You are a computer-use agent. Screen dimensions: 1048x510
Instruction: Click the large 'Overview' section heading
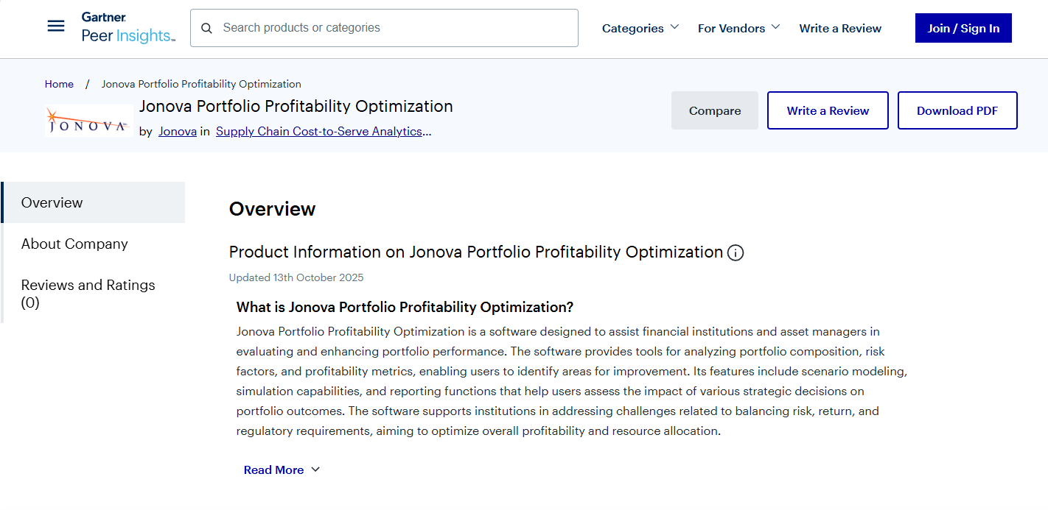[x=273, y=209]
